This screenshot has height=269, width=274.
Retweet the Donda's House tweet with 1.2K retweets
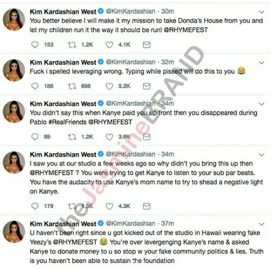click(x=72, y=45)
